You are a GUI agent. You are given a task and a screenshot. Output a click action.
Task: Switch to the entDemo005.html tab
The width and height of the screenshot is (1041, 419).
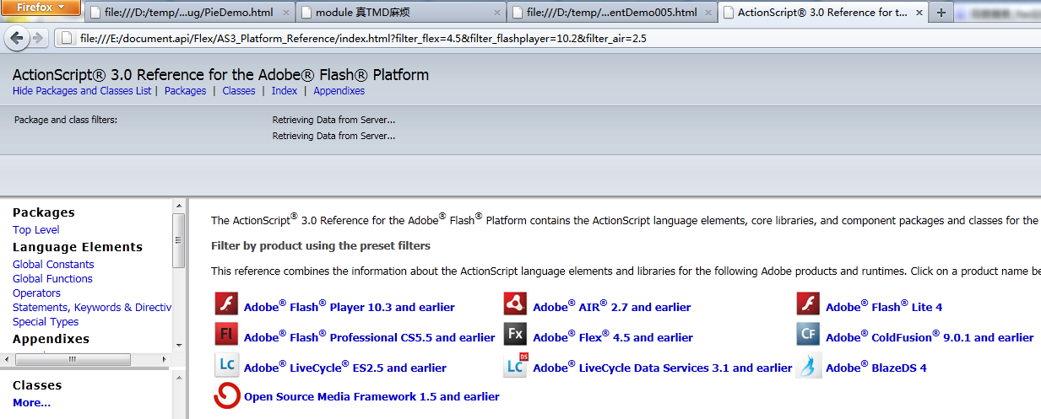[x=611, y=13]
